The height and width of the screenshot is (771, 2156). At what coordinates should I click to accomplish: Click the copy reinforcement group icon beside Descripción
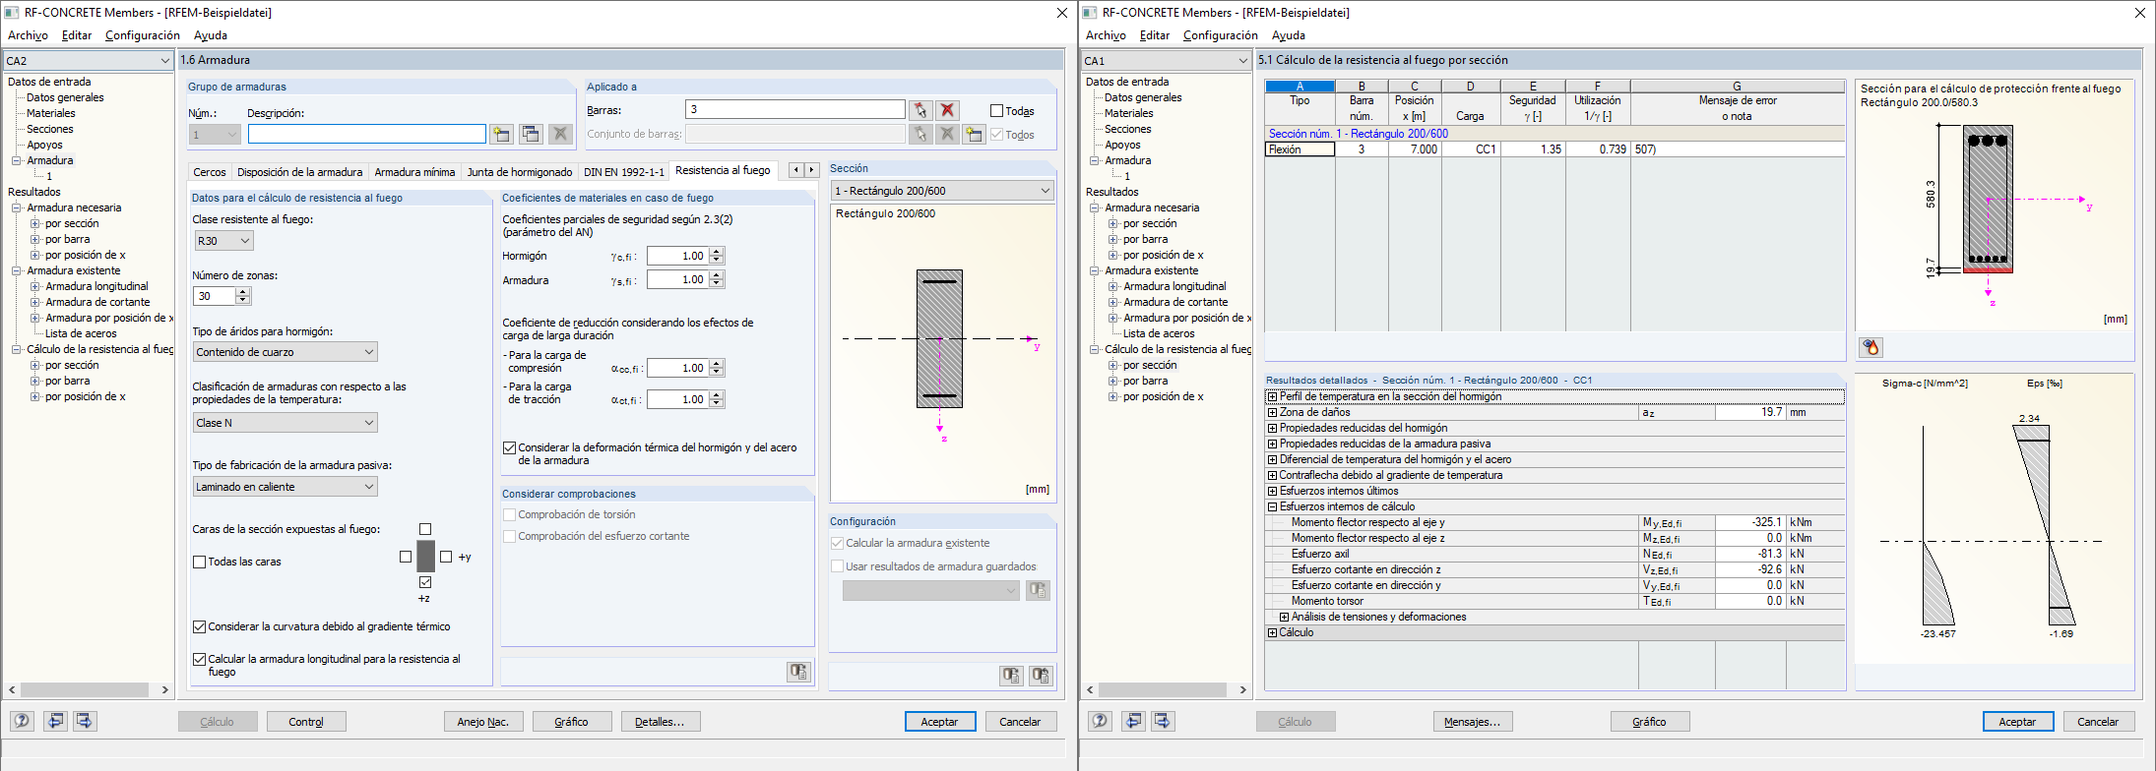(531, 134)
